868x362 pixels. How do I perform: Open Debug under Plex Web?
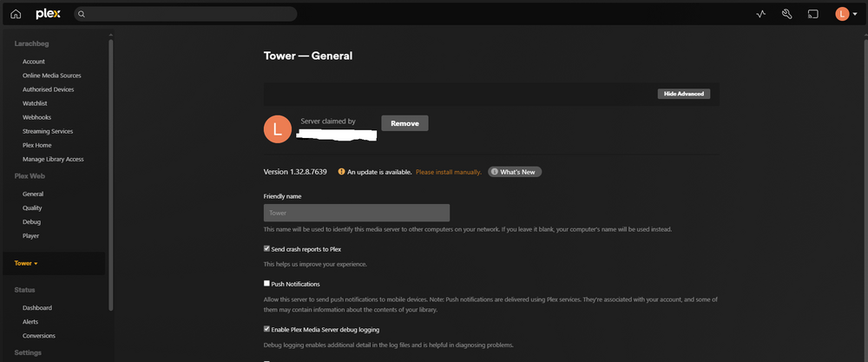[31, 222]
